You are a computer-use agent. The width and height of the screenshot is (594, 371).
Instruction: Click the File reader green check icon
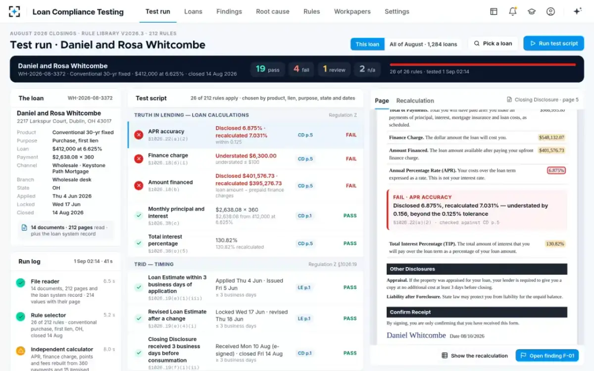pyautogui.click(x=21, y=283)
